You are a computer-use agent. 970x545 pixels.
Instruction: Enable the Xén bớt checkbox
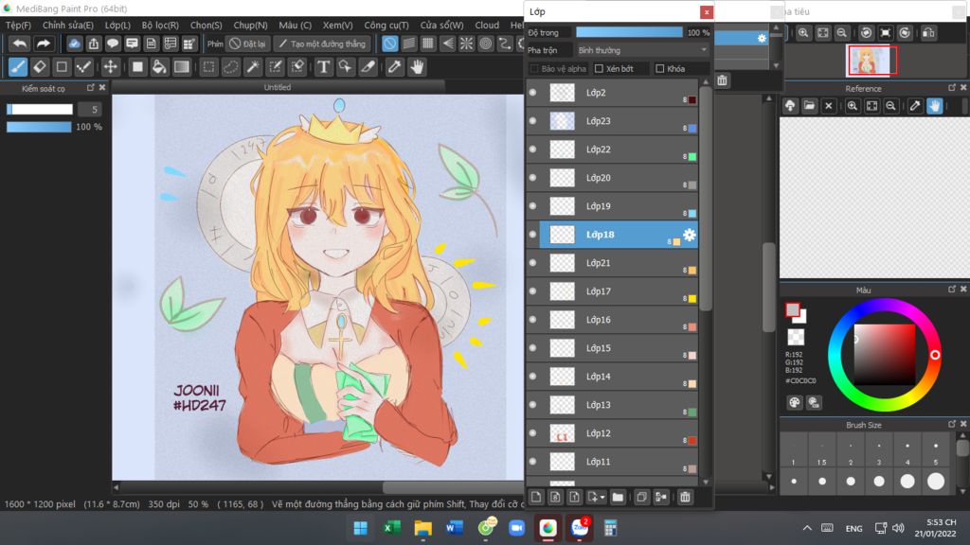click(x=599, y=68)
